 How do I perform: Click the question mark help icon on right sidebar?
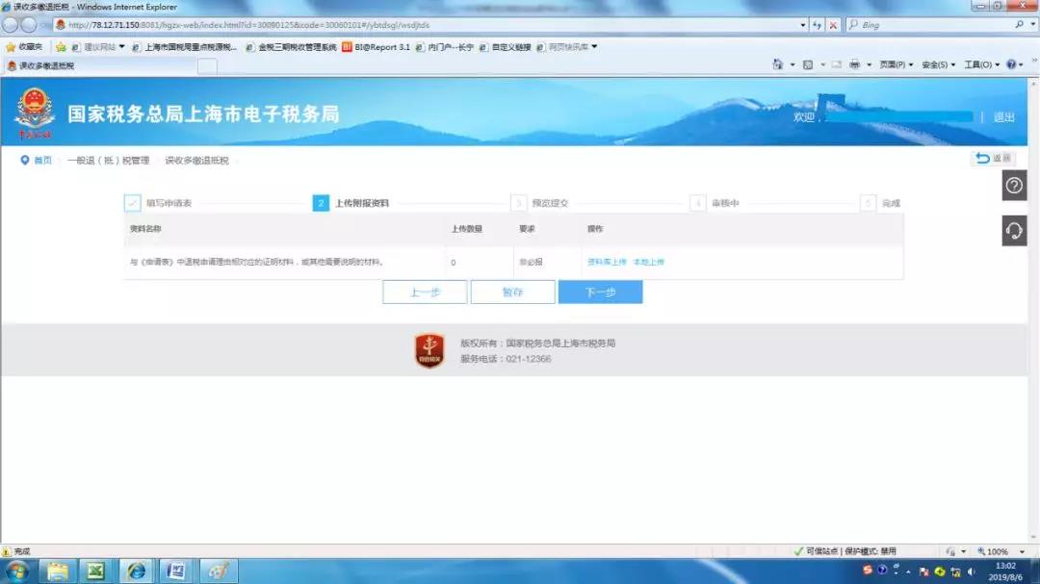[1013, 186]
